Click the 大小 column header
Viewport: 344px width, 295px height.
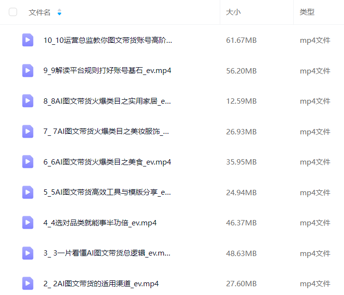pyautogui.click(x=233, y=12)
